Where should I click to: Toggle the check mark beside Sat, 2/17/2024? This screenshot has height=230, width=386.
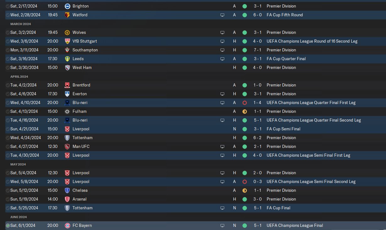pos(8,6)
